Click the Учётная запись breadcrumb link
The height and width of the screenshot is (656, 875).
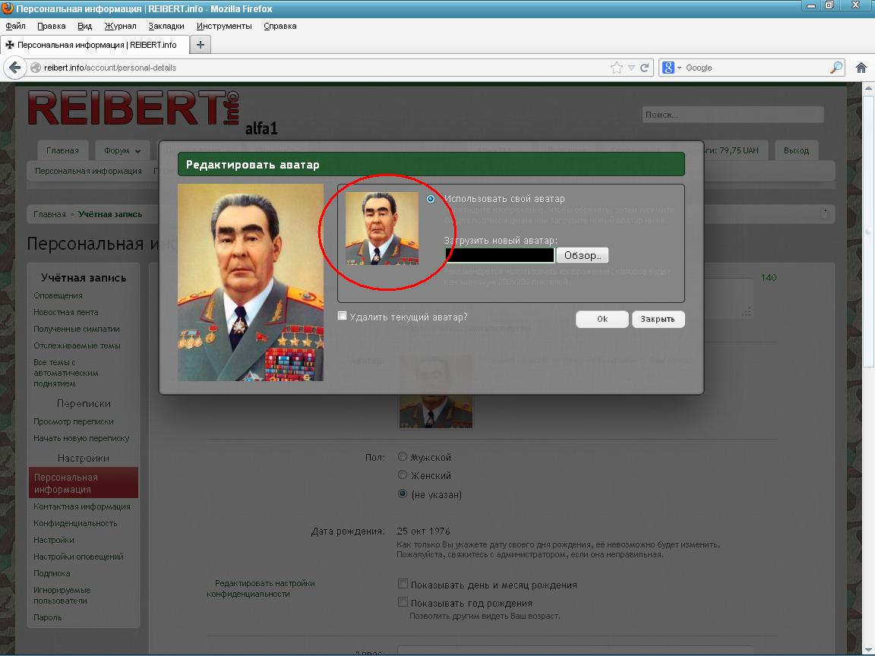click(x=110, y=214)
